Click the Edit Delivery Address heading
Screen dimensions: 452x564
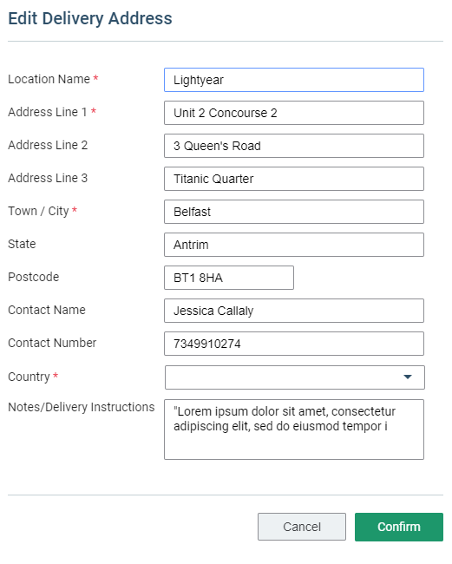pyautogui.click(x=90, y=18)
